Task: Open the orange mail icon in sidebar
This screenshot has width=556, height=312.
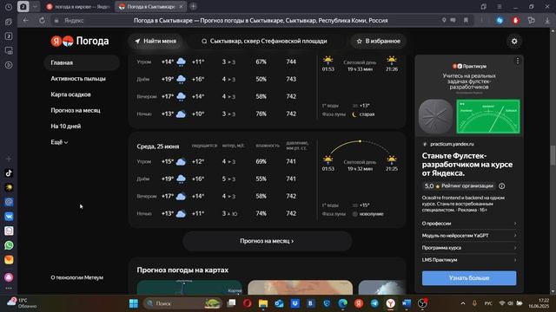Action: tap(9, 260)
